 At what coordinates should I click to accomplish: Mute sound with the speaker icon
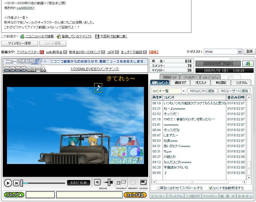(x=98, y=182)
